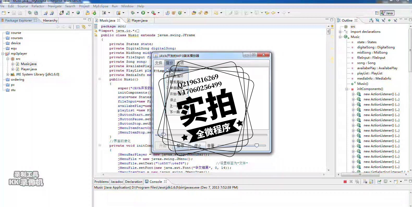Toggle Link with Editor in Package Explorer
Screen dimensions: 412x207
pos(84,27)
